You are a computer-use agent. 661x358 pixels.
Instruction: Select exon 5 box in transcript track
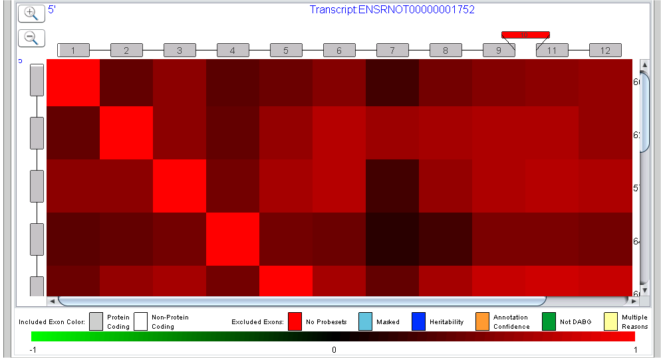[286, 50]
